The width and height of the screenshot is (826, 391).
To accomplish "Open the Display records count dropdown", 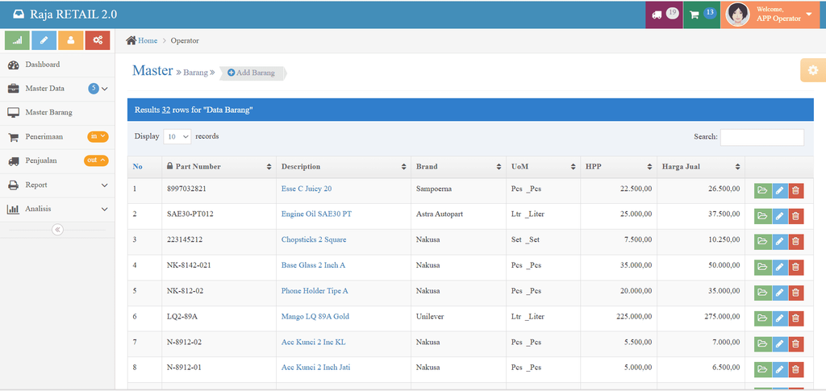I will click(177, 136).
